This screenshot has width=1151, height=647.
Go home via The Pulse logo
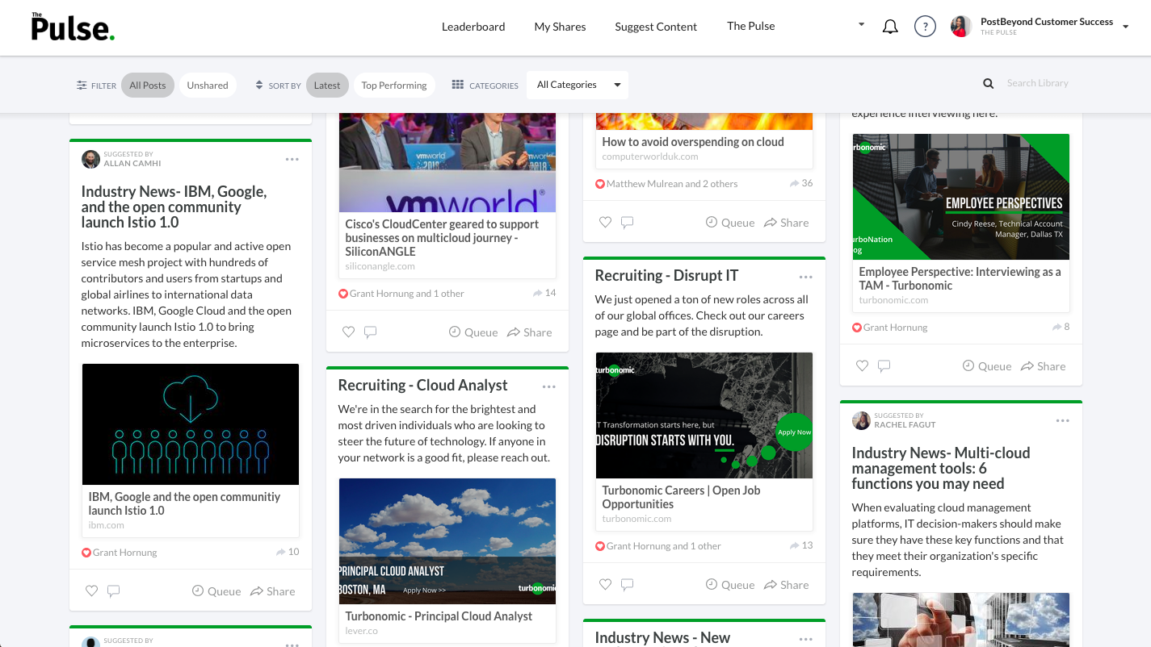73,27
